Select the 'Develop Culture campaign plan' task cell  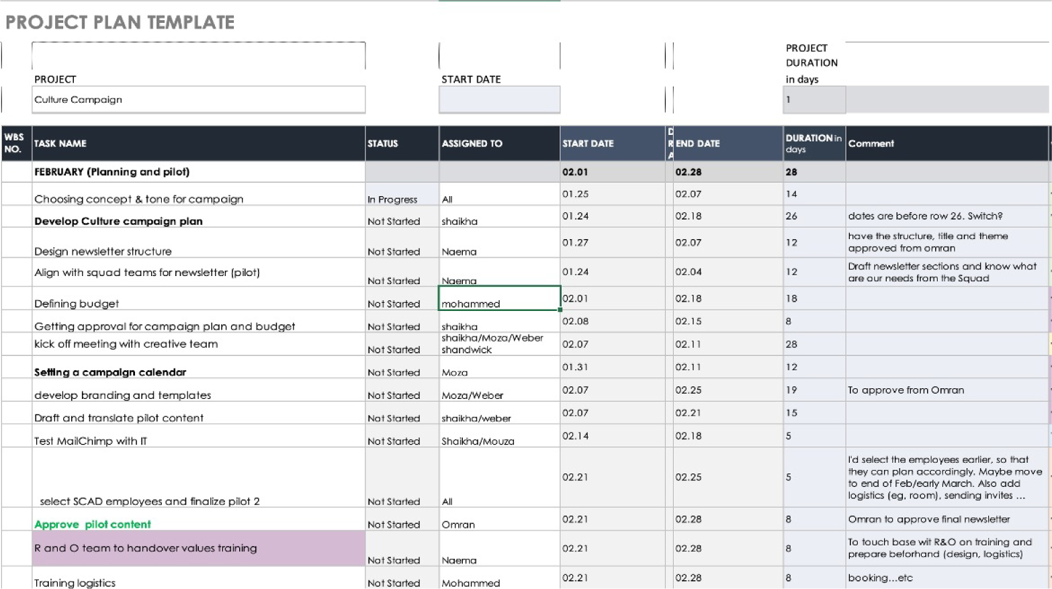[199, 216]
